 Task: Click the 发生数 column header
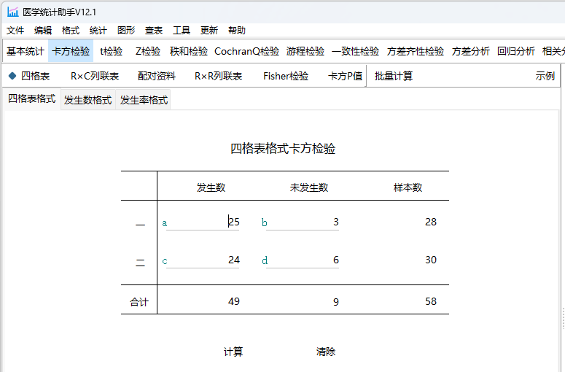[x=211, y=187]
